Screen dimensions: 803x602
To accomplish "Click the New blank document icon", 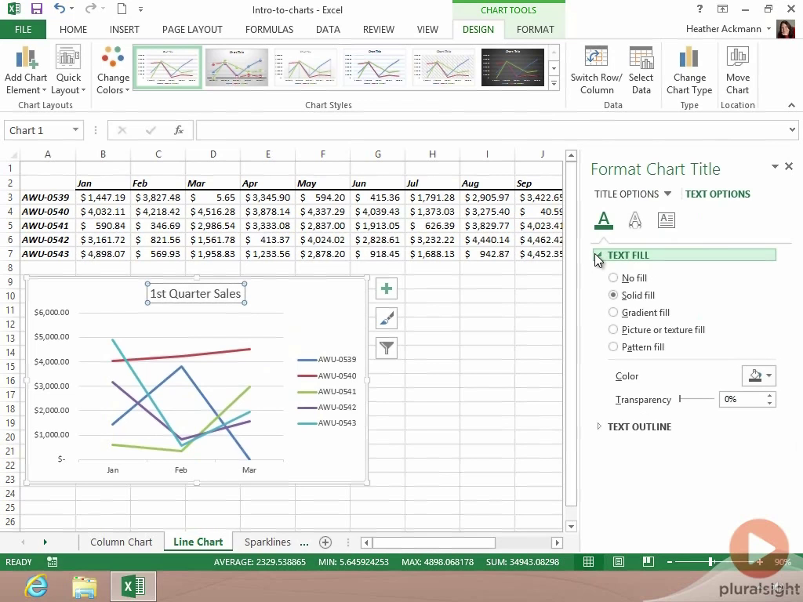I will click(x=122, y=9).
